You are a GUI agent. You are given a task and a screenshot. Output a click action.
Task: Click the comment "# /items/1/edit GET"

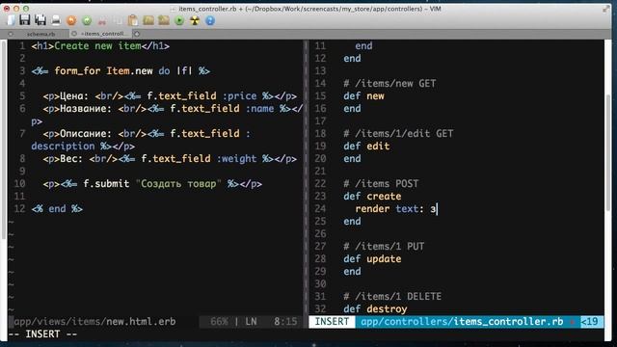[x=398, y=134]
